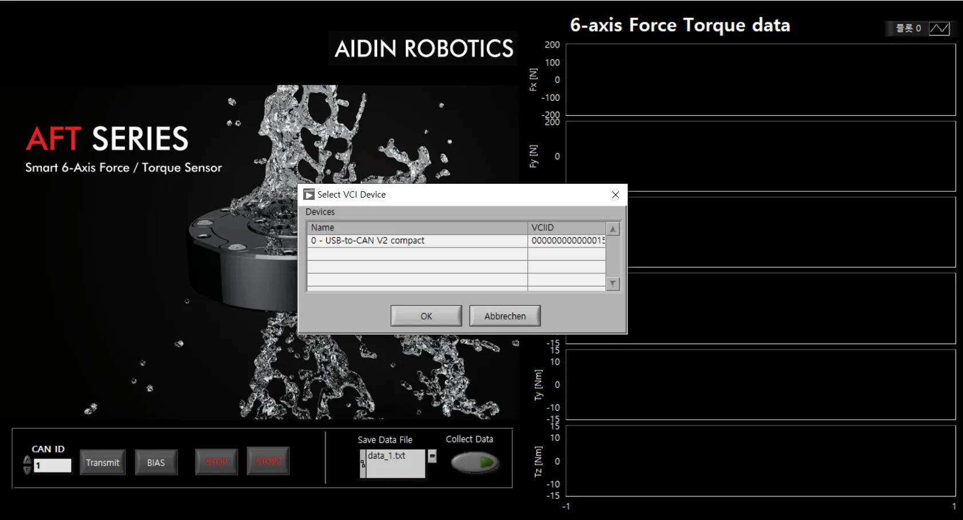Screen dimensions: 963x520
Task: Confirm device selection with OK
Action: pyautogui.click(x=426, y=316)
